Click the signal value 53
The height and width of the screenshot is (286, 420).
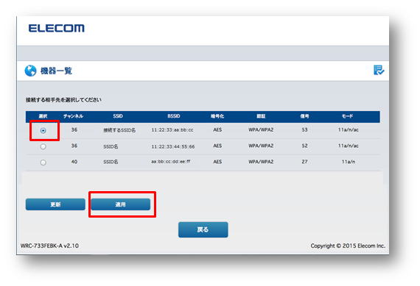point(304,129)
